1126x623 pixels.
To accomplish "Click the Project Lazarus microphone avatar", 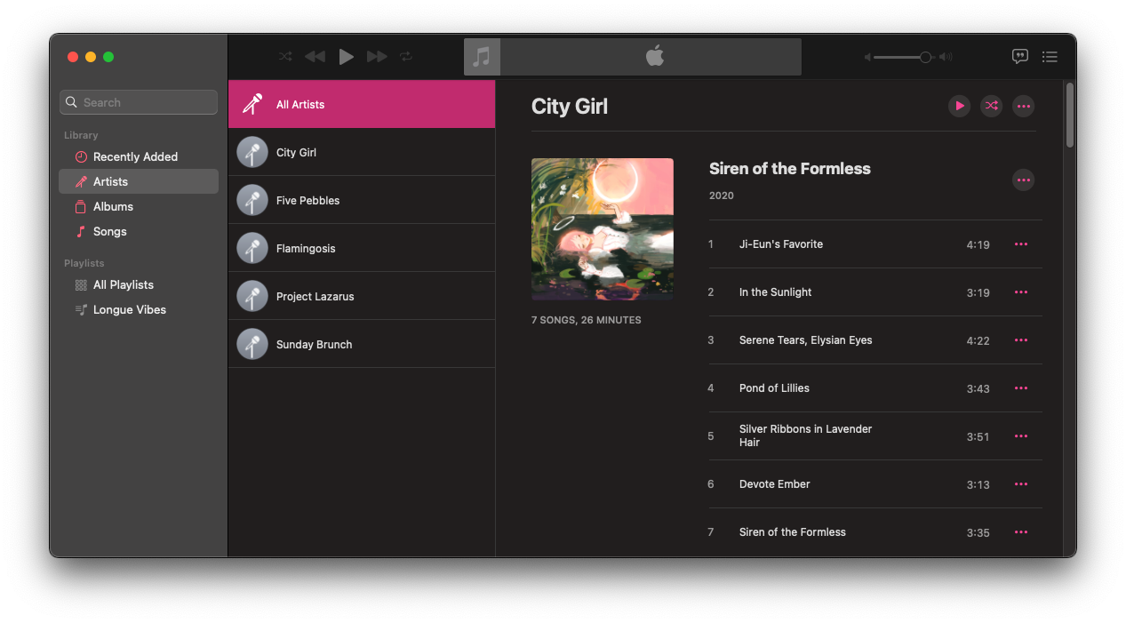I will (x=252, y=296).
